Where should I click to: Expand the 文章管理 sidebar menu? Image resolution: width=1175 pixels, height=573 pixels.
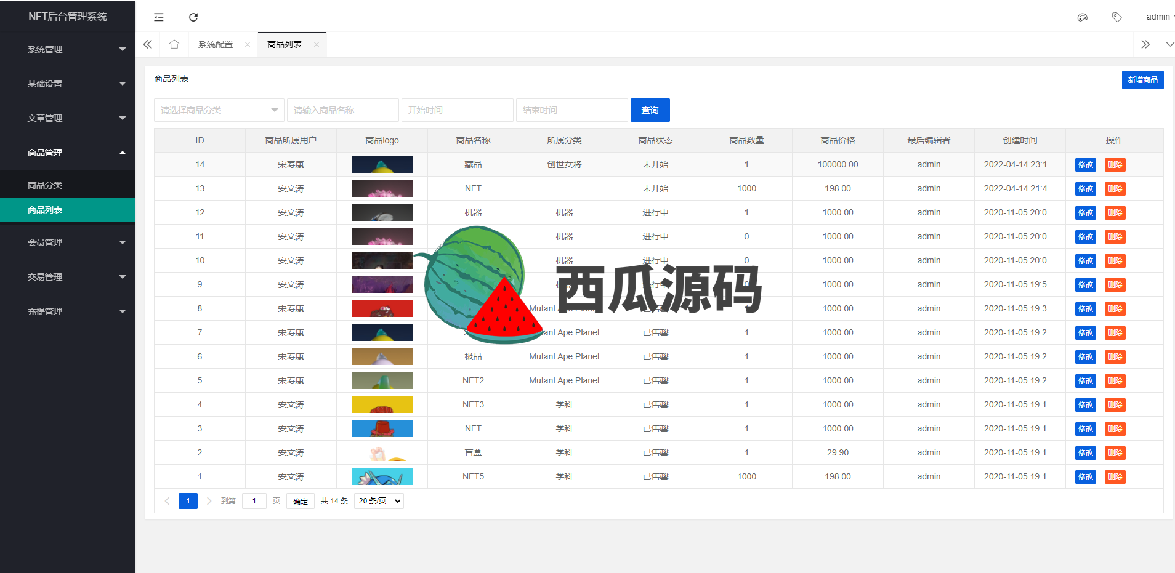pyautogui.click(x=68, y=118)
